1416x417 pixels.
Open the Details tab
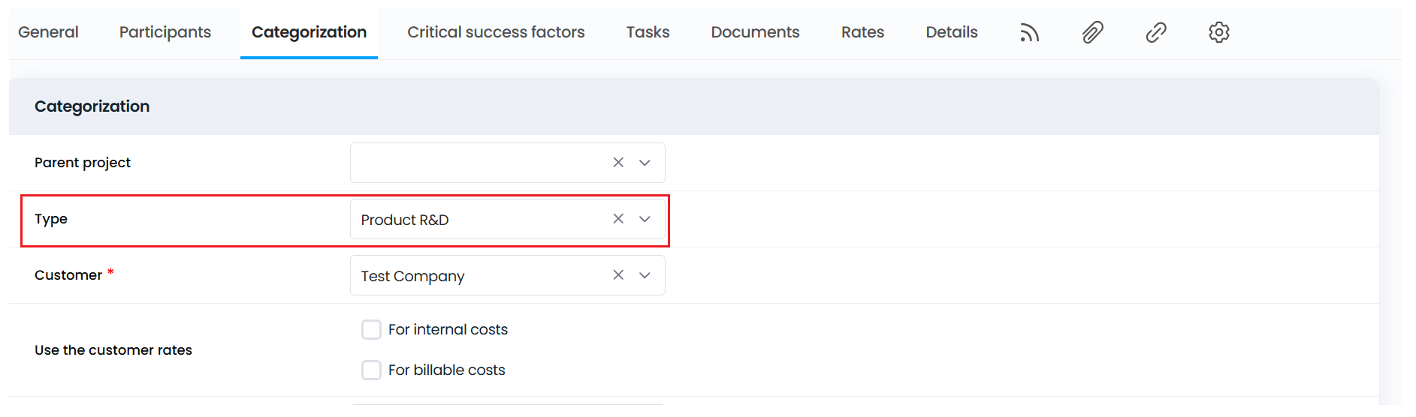[x=951, y=32]
